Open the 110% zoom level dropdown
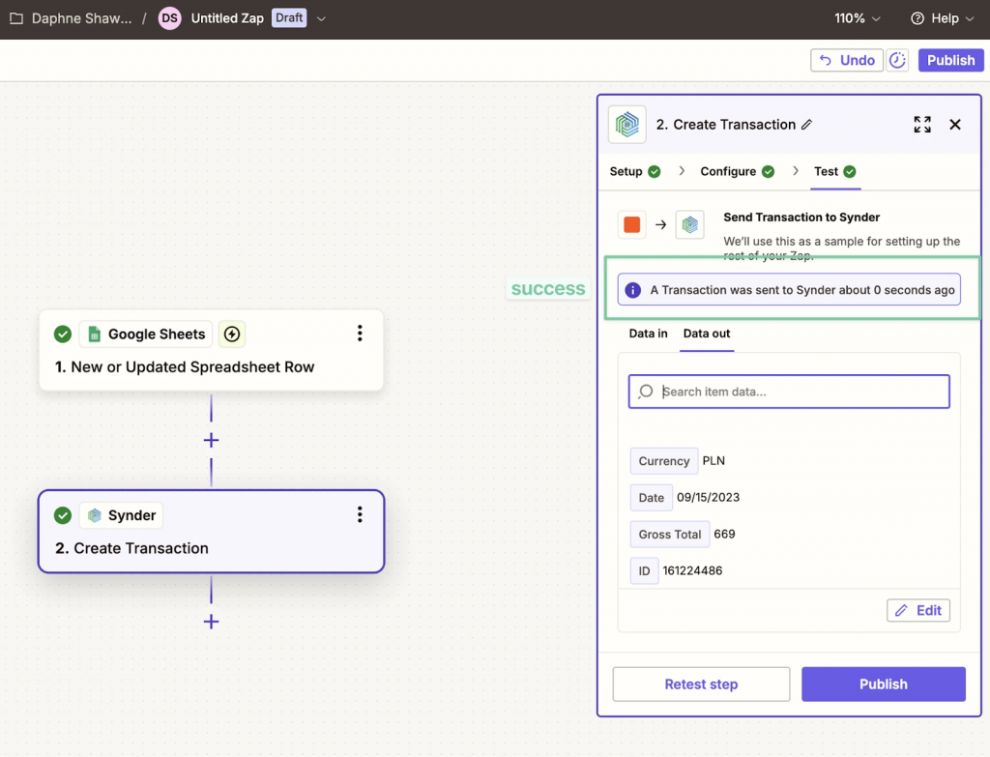 point(855,17)
